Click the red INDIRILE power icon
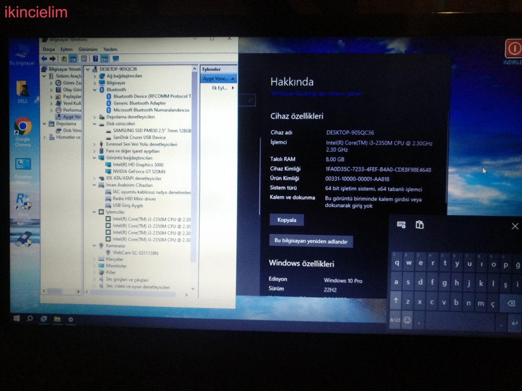The image size is (522, 391). point(513,49)
